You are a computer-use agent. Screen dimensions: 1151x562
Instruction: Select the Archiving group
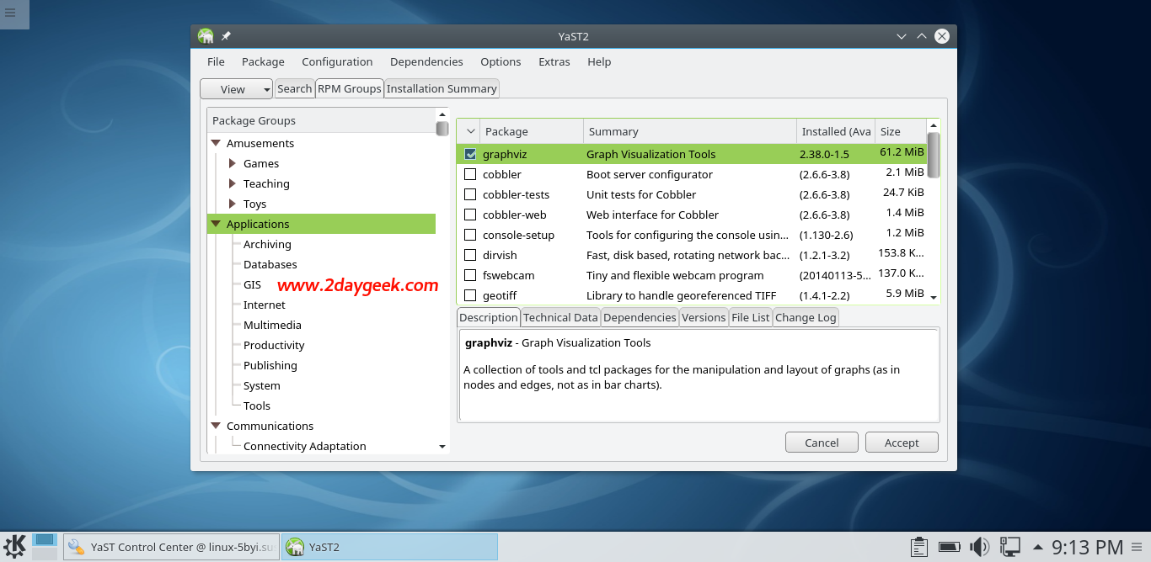267,244
